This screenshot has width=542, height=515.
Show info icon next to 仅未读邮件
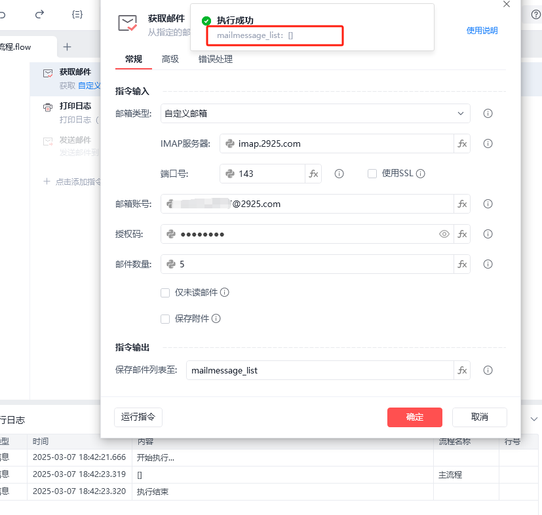pyautogui.click(x=224, y=292)
